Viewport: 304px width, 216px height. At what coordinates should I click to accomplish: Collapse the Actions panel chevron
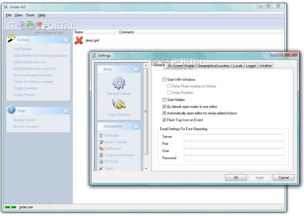[66, 40]
